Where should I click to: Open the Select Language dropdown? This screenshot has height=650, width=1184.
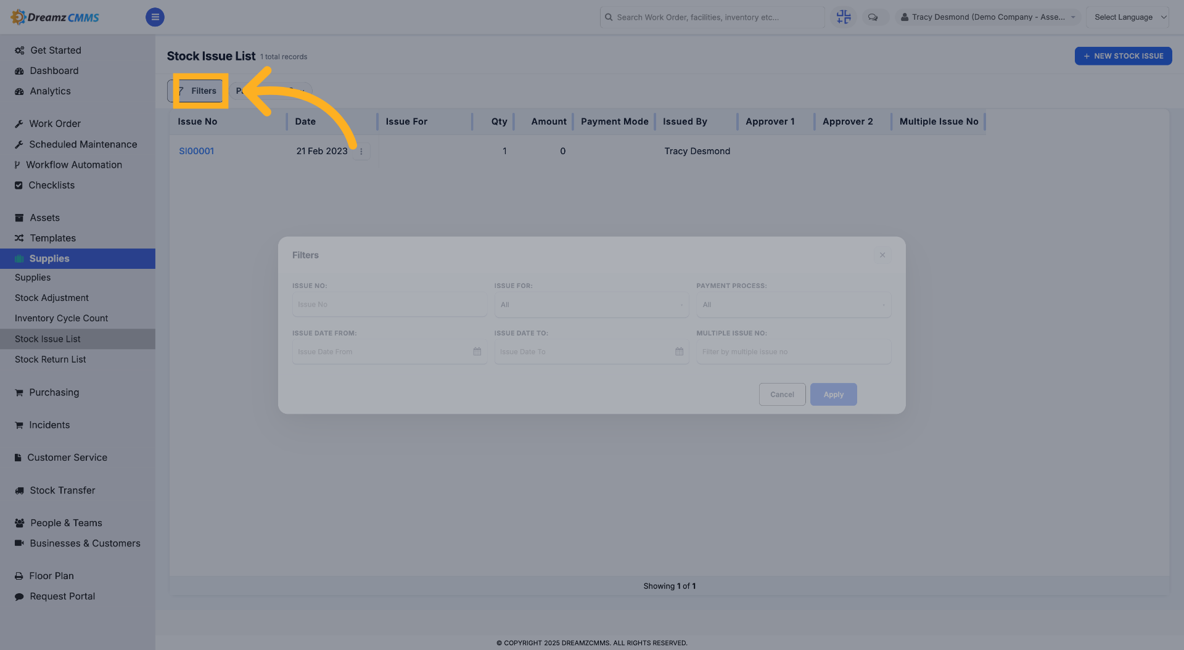click(1127, 17)
